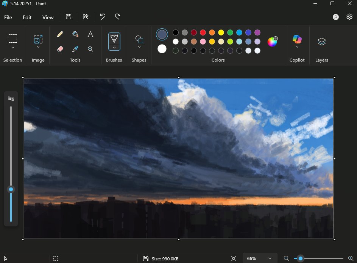Click the Save icon in the top bar
The image size is (357, 263).
[x=69, y=17]
